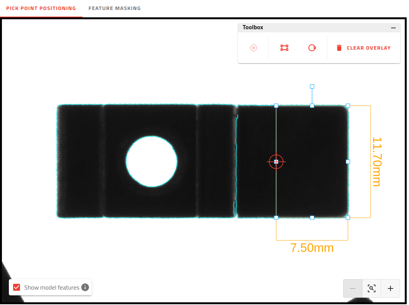The width and height of the screenshot is (409, 305).
Task: Disable the Show model features checkbox
Action: [x=16, y=287]
